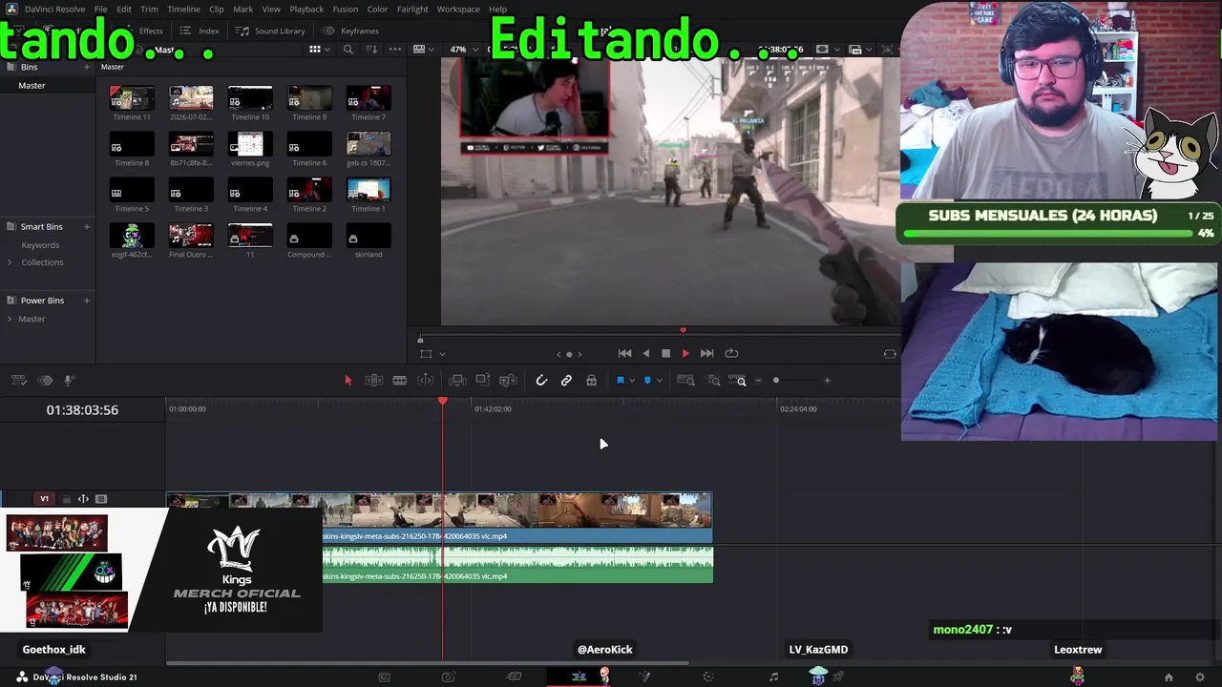
Task: Open the Trim menu
Action: (x=149, y=10)
